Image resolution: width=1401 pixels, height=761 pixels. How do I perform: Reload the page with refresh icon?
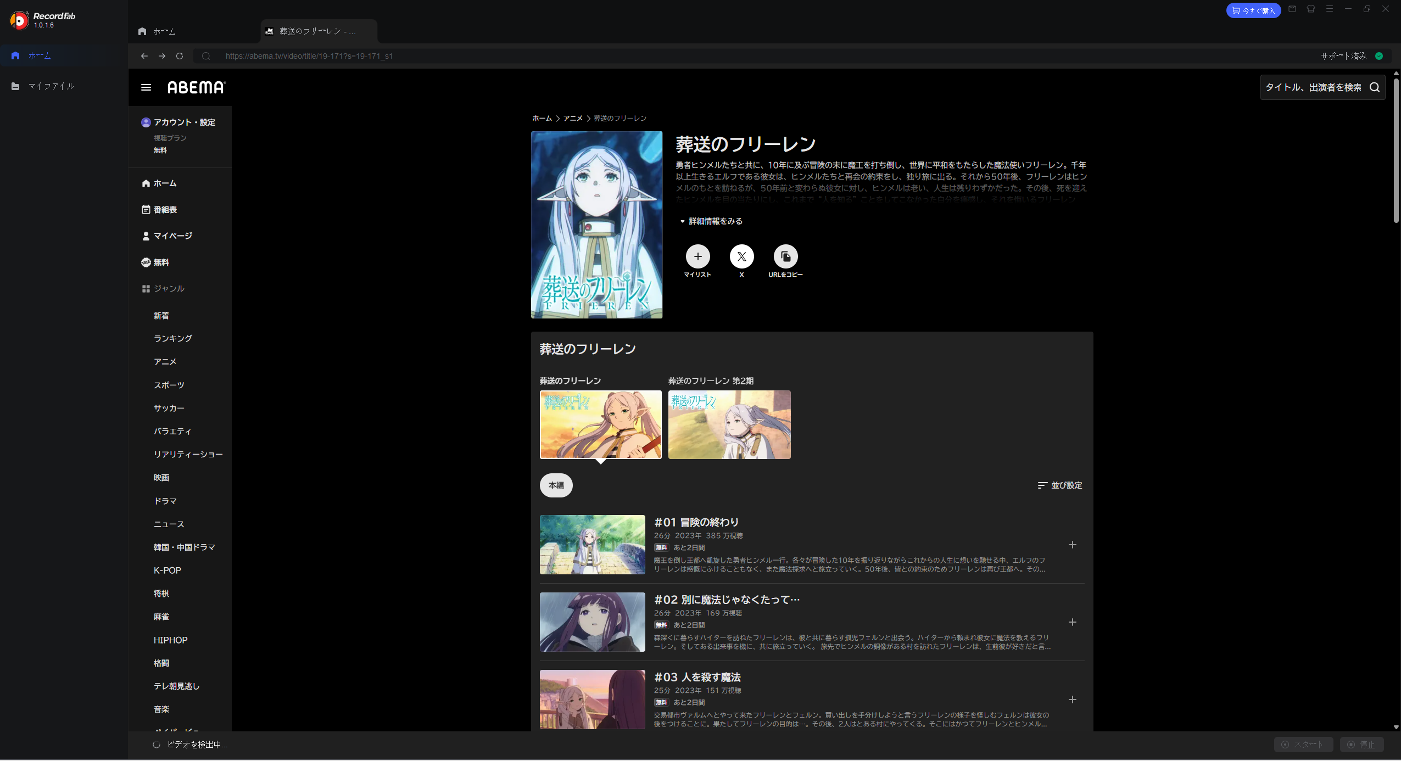[x=180, y=56]
